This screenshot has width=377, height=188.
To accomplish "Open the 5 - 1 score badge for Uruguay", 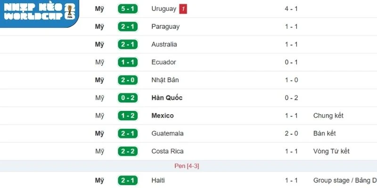I will [127, 9].
